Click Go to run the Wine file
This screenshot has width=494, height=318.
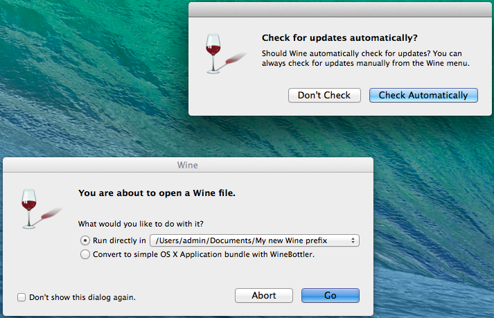tap(330, 295)
